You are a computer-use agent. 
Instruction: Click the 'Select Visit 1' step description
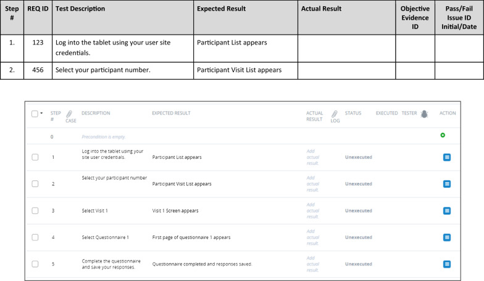[x=94, y=211]
